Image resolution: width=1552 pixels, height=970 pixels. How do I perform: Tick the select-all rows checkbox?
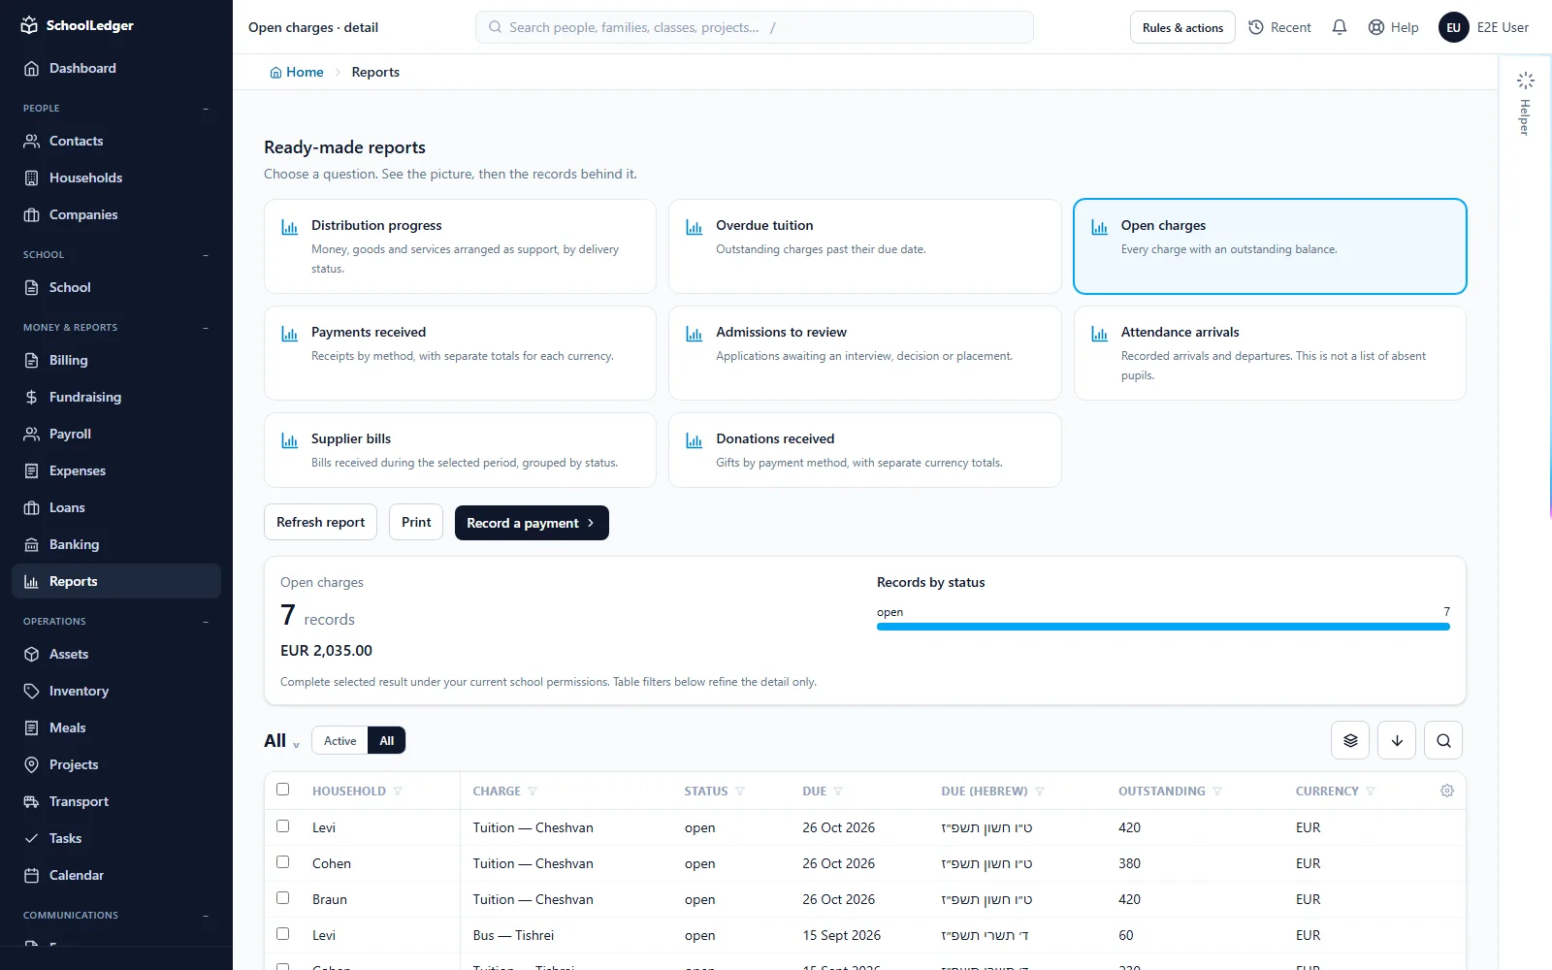click(282, 790)
